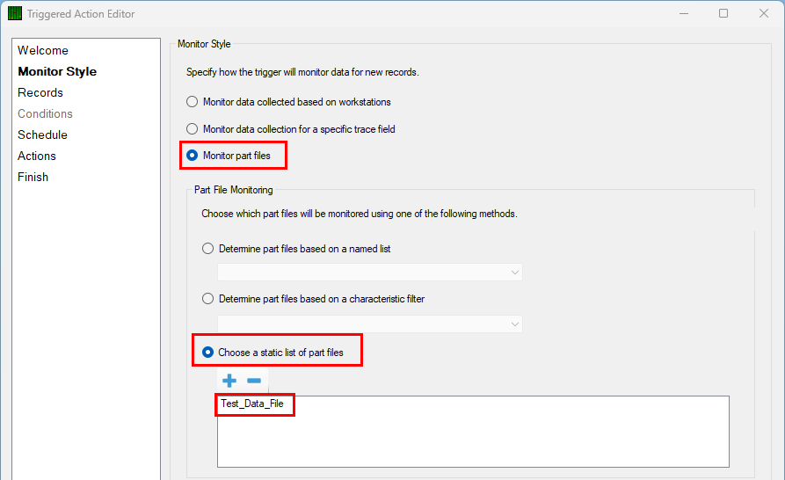Click the Triggered Action Editor app icon
Image resolution: width=785 pixels, height=480 pixels.
(15, 13)
